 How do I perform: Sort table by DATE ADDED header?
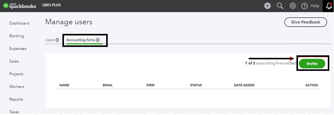[244, 85]
